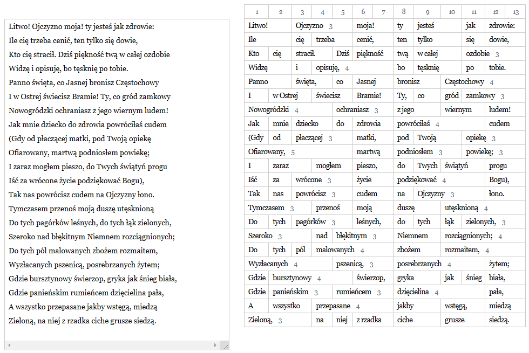The image size is (529, 353).
Task: Click text area line "Zieloną, na niej z rzadka ciche grusze siedzą."
Action: click(x=82, y=321)
